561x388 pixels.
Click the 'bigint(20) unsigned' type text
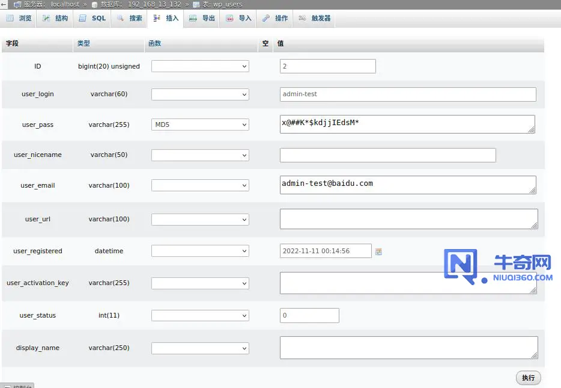pyautogui.click(x=109, y=66)
